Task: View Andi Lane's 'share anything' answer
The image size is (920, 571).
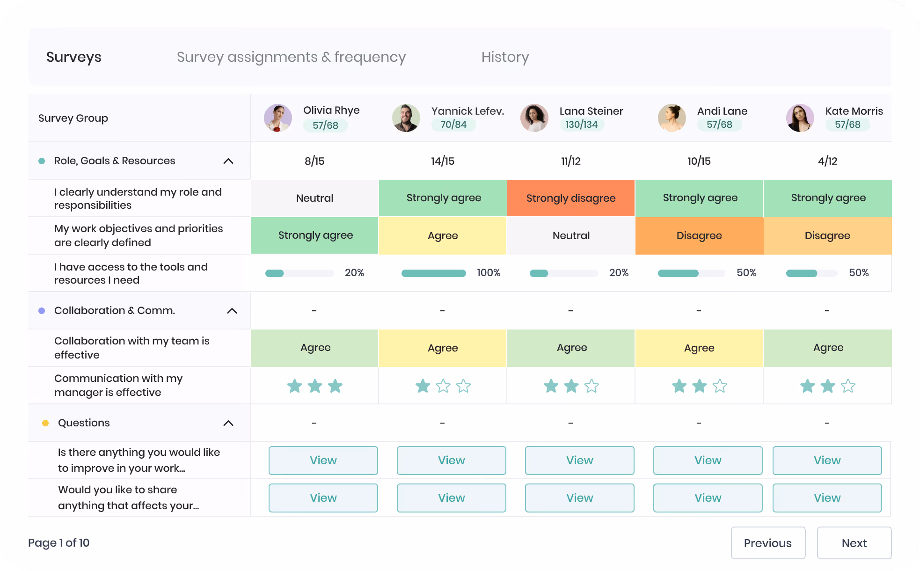Action: click(708, 498)
